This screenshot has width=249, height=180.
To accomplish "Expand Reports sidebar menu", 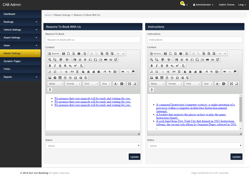I will pos(20,77).
